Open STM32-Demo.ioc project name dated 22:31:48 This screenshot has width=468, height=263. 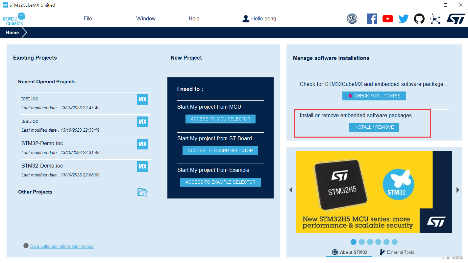(42, 143)
